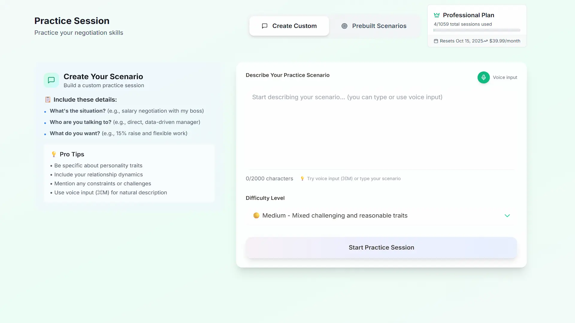Viewport: 575px width, 323px height.
Task: Click the lightbulb icon next to Pro Tips
Action: pyautogui.click(x=54, y=154)
